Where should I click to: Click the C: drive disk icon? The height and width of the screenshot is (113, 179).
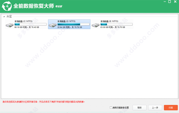10,25
